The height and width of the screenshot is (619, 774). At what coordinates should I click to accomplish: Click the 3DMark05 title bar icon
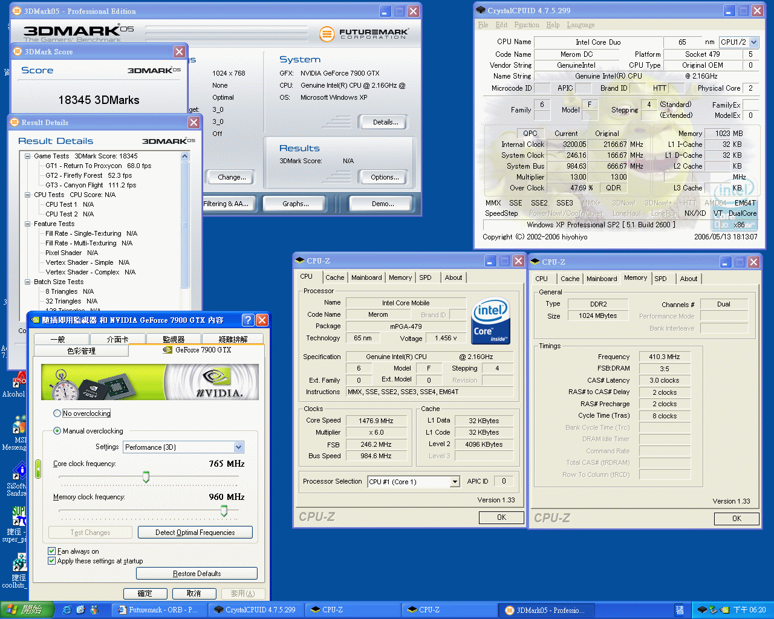[x=18, y=11]
